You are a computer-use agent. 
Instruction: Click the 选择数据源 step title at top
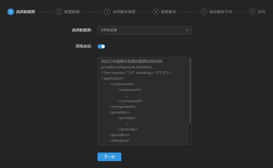click(x=25, y=12)
